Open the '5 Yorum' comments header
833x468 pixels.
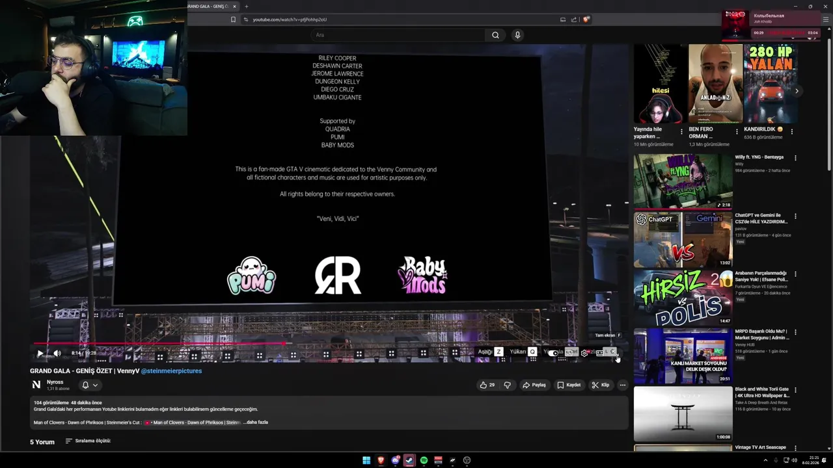click(x=42, y=442)
